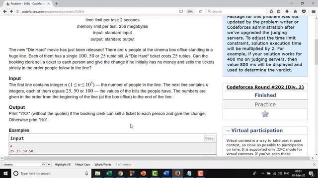Close the Problem - 349A Codeforces tab
This screenshot has width=318, height=178.
tap(49, 3)
